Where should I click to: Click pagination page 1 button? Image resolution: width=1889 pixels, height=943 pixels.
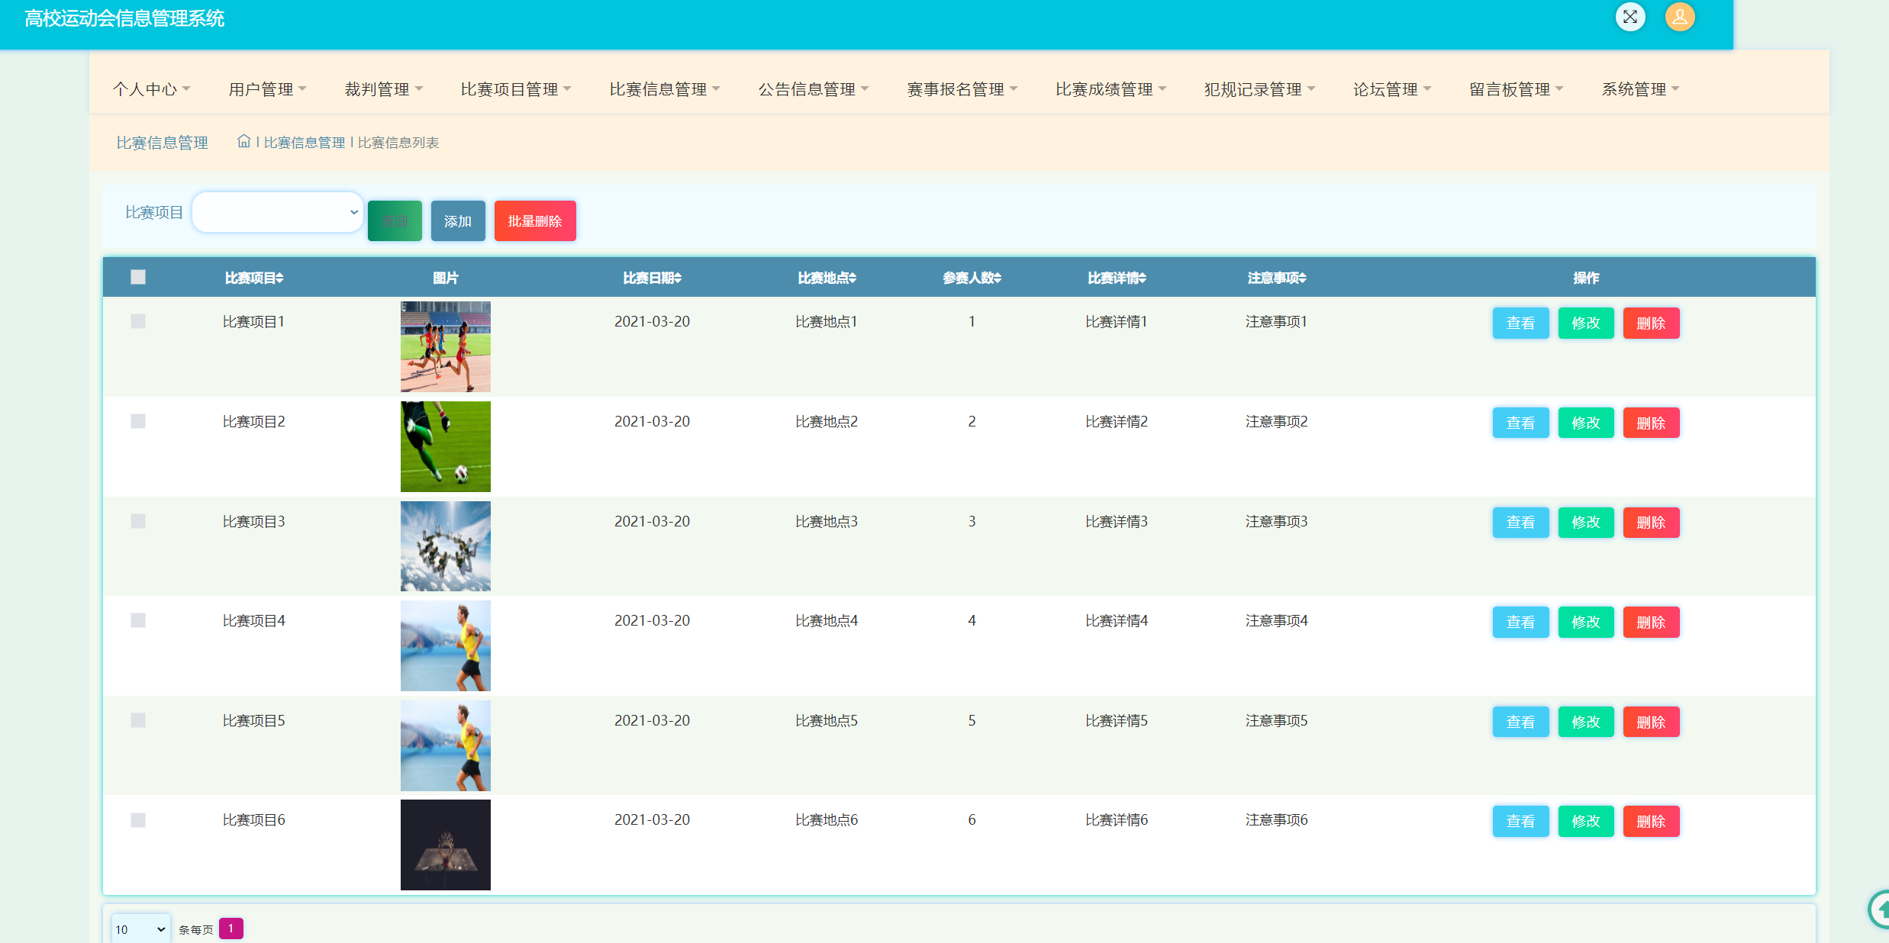230,929
